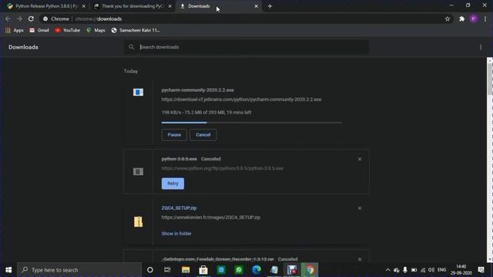Open File Explorer from the taskbar
This screenshot has width=493, height=277.
186,270
